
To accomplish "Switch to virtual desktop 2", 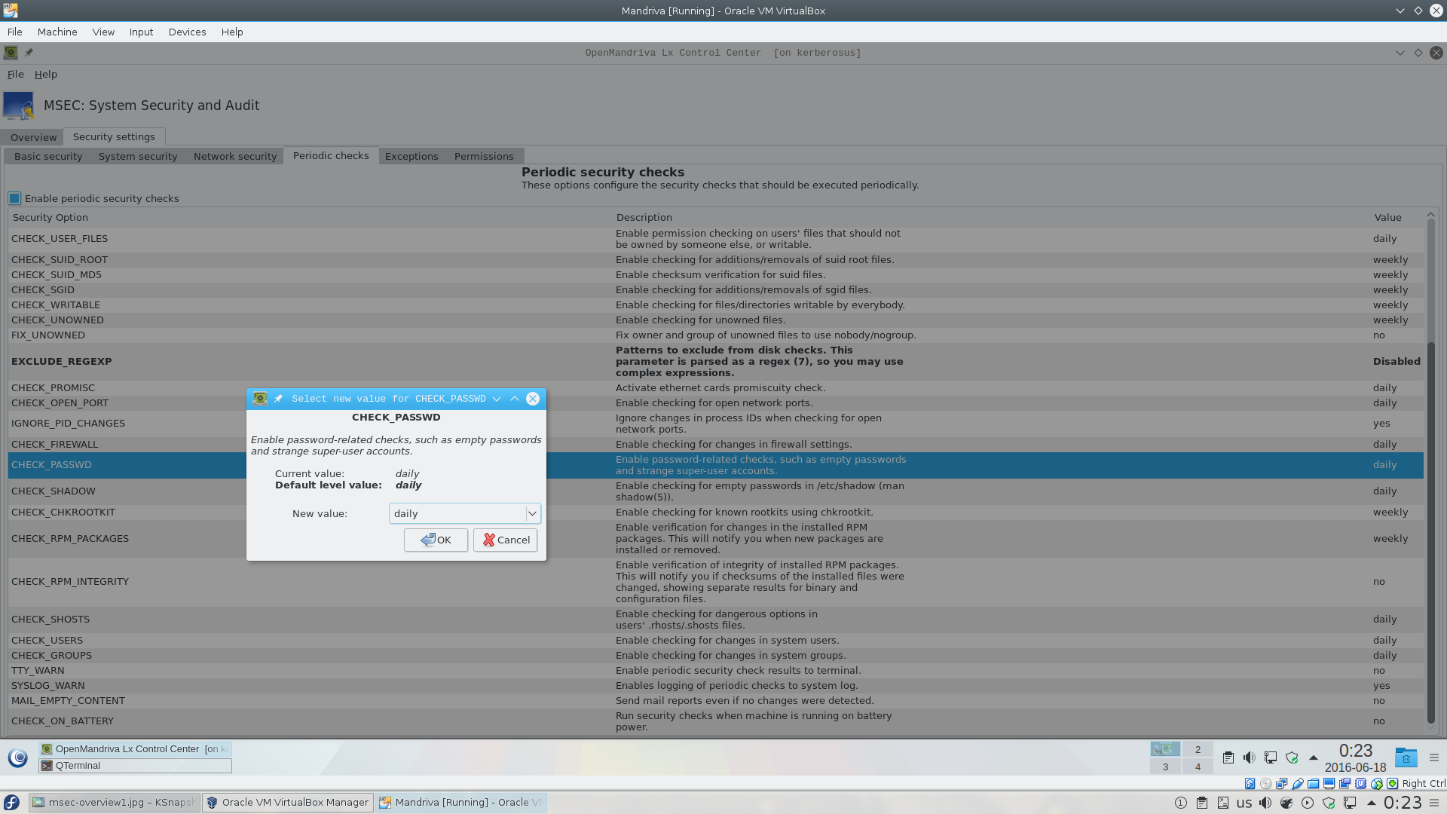I will tap(1198, 749).
